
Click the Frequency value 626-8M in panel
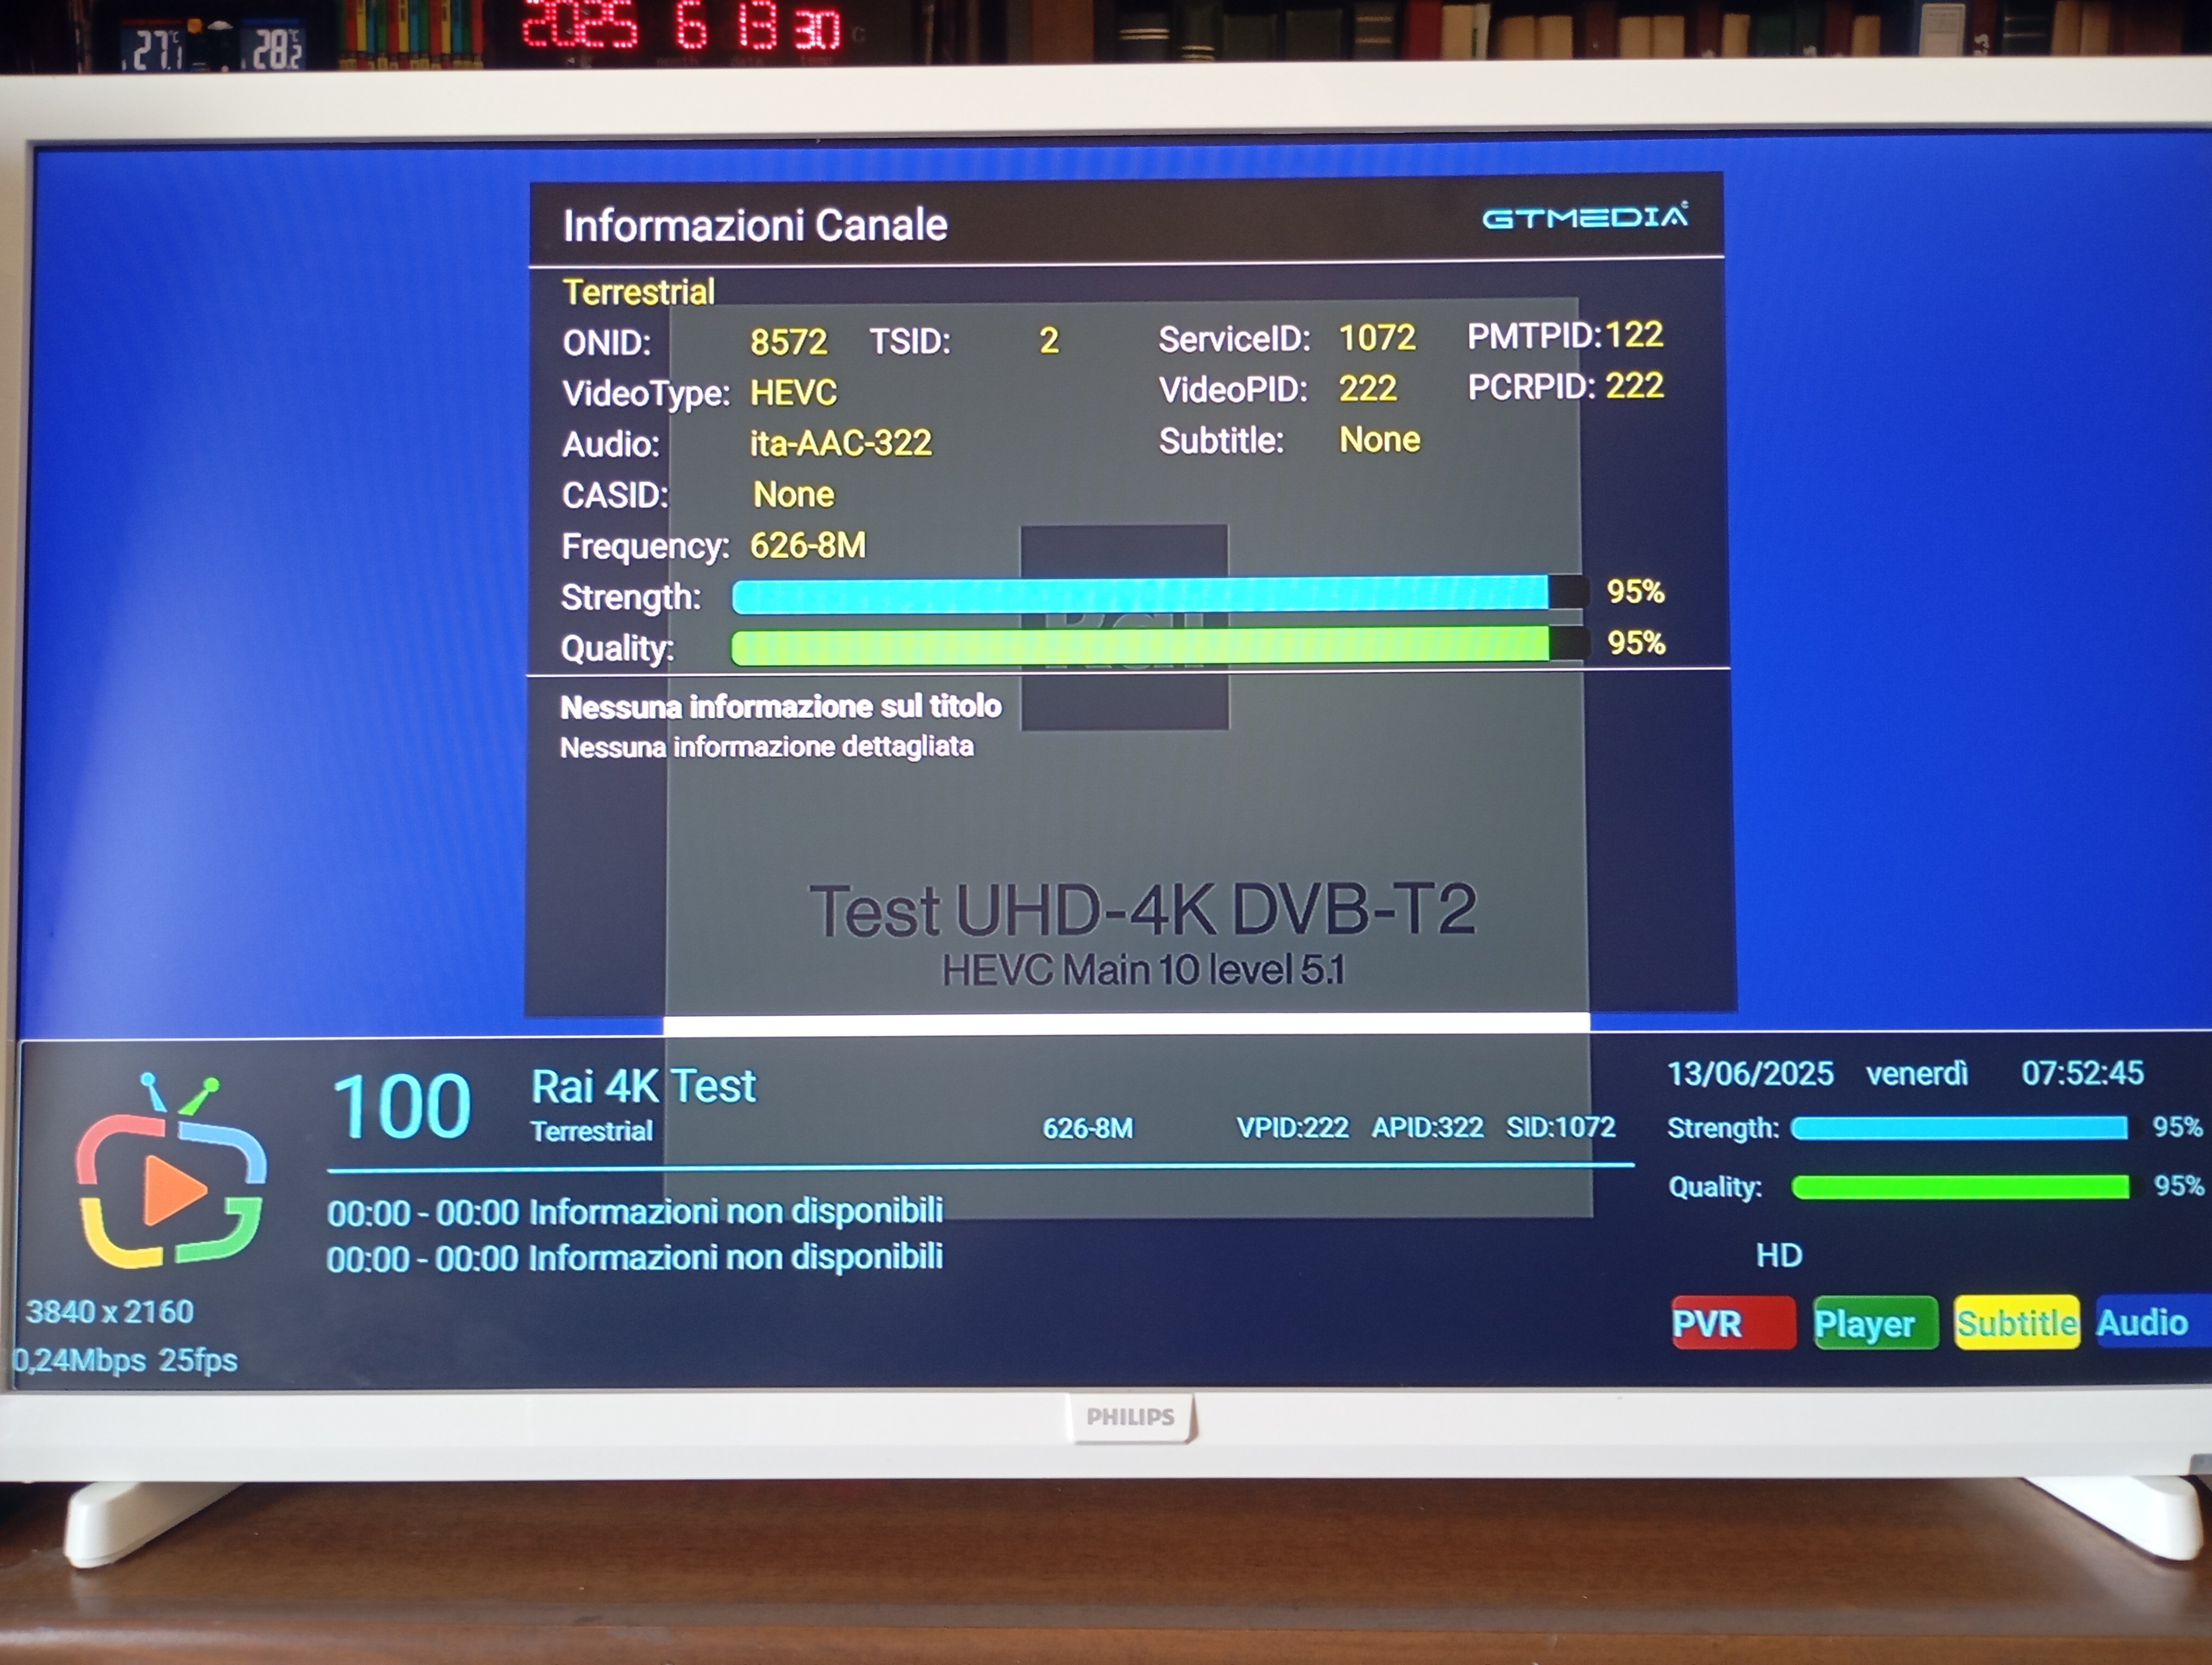(x=808, y=546)
